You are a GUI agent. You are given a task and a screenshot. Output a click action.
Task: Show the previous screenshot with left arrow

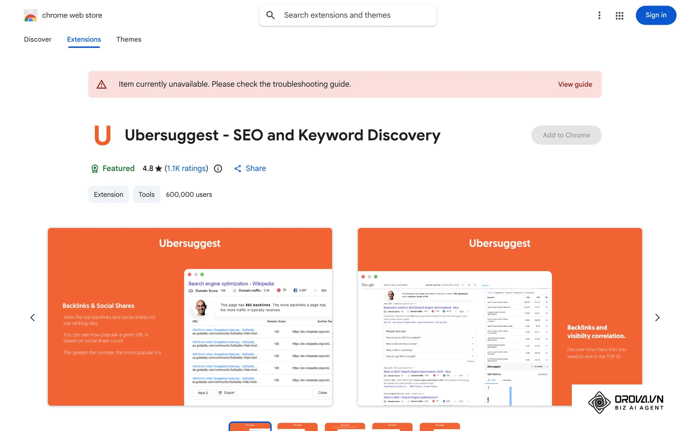(33, 318)
